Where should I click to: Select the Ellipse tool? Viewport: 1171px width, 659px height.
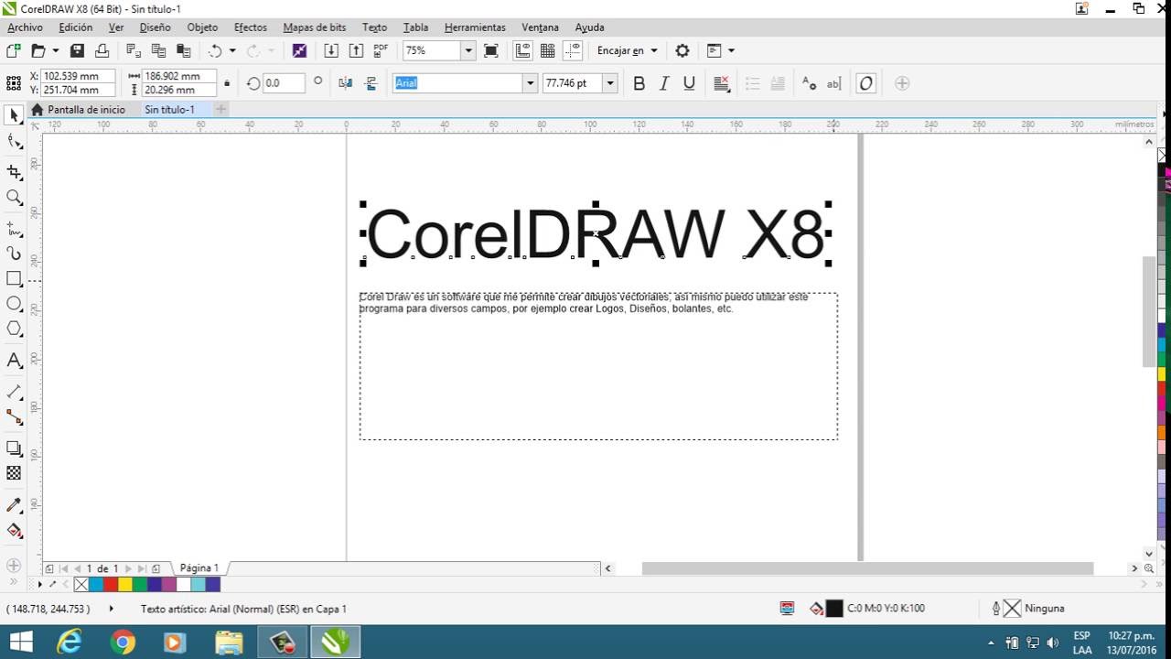point(14,303)
